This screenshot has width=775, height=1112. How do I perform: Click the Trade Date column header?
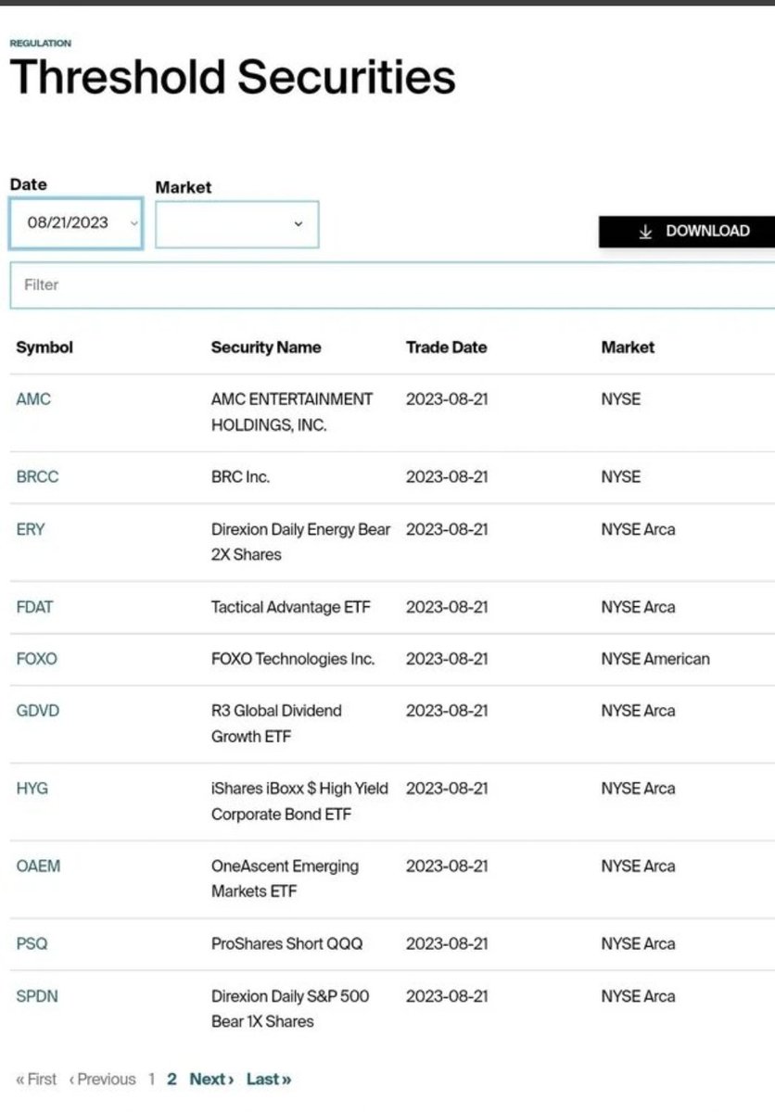tap(446, 347)
